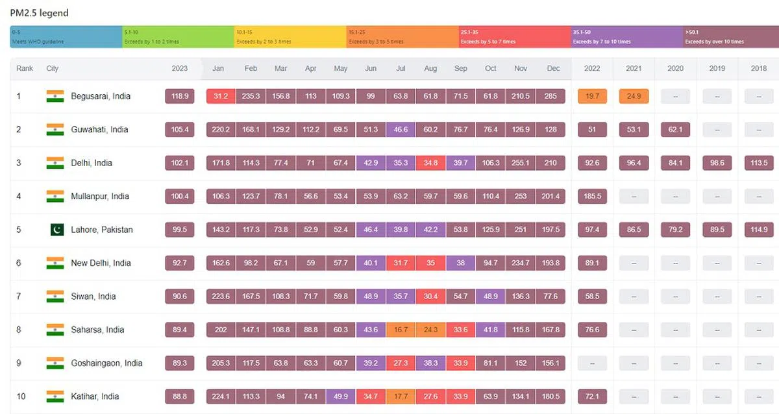Click the India flag next to Mullanpur
This screenshot has width=779, height=414.
pos(55,196)
